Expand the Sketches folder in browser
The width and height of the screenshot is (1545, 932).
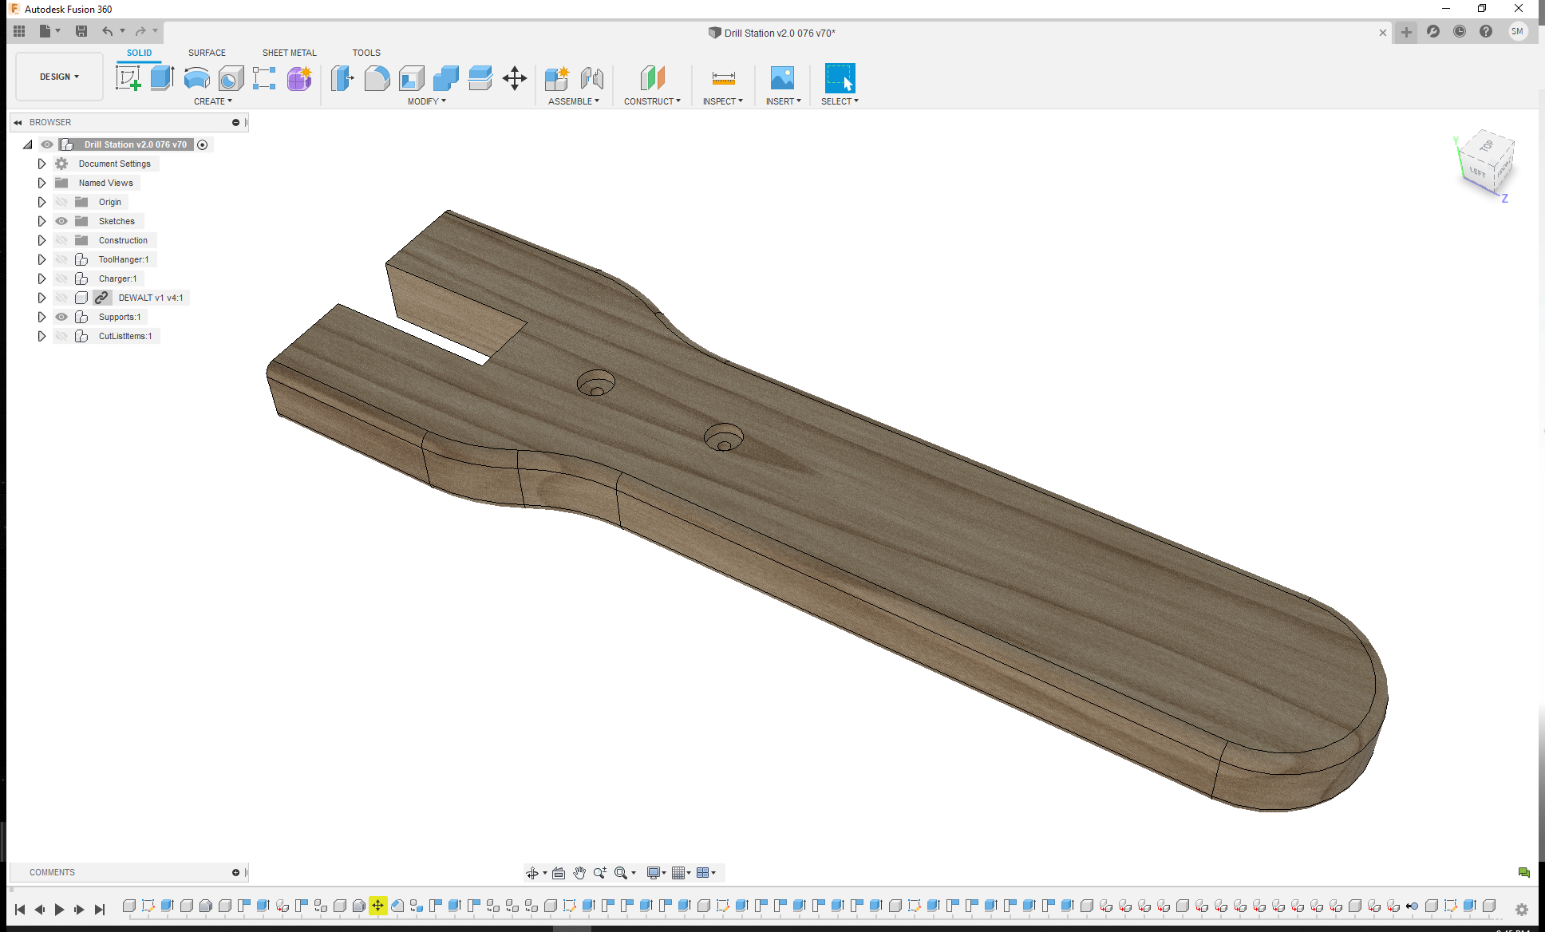41,220
